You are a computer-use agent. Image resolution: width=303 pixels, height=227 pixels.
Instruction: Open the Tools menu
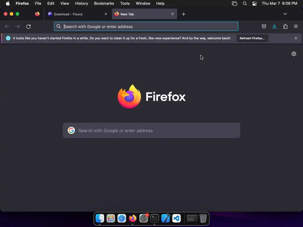[125, 4]
